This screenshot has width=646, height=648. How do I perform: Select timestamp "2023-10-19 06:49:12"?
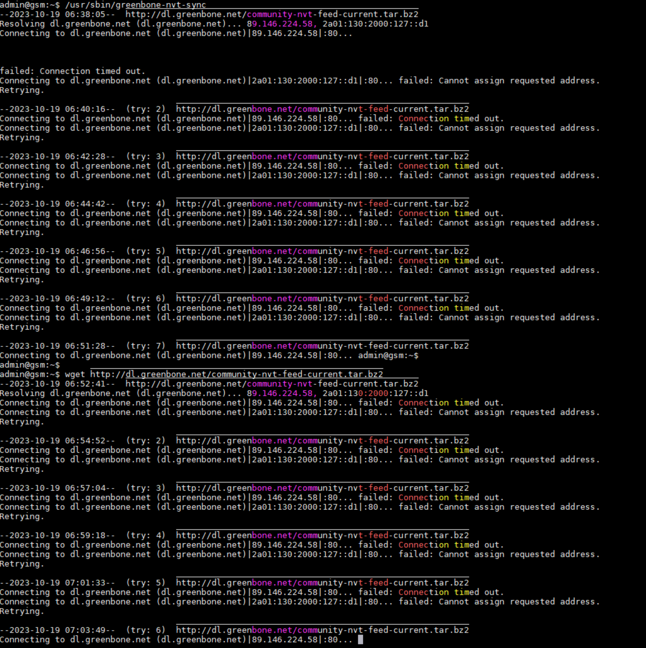click(57, 299)
